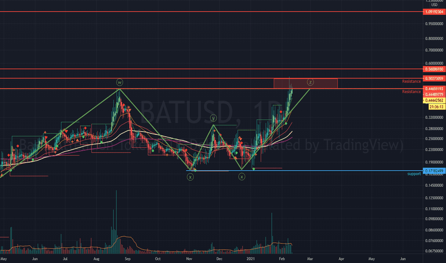446x263 pixels.
Task: Click the blue 0.17182499 support price label
Action: [x=435, y=171]
